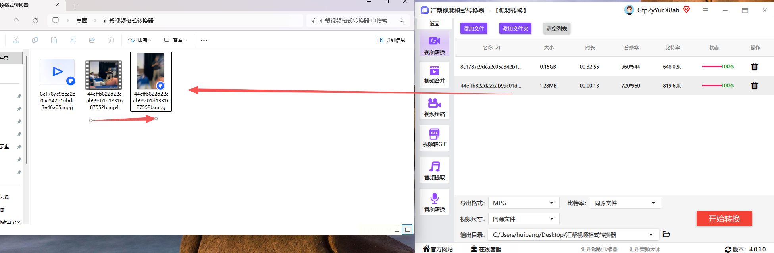The image size is (774, 253).
Task: Click the 清空列表 button
Action: tap(557, 29)
